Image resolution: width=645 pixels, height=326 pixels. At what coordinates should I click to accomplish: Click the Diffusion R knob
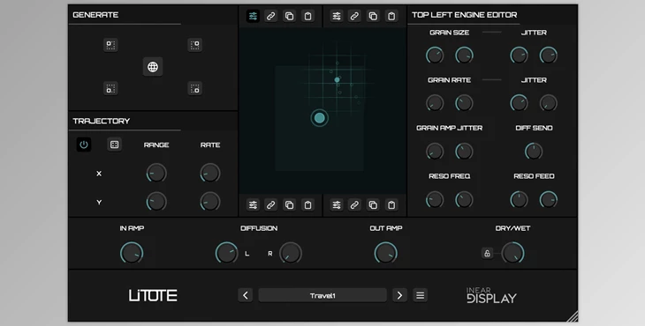point(291,253)
